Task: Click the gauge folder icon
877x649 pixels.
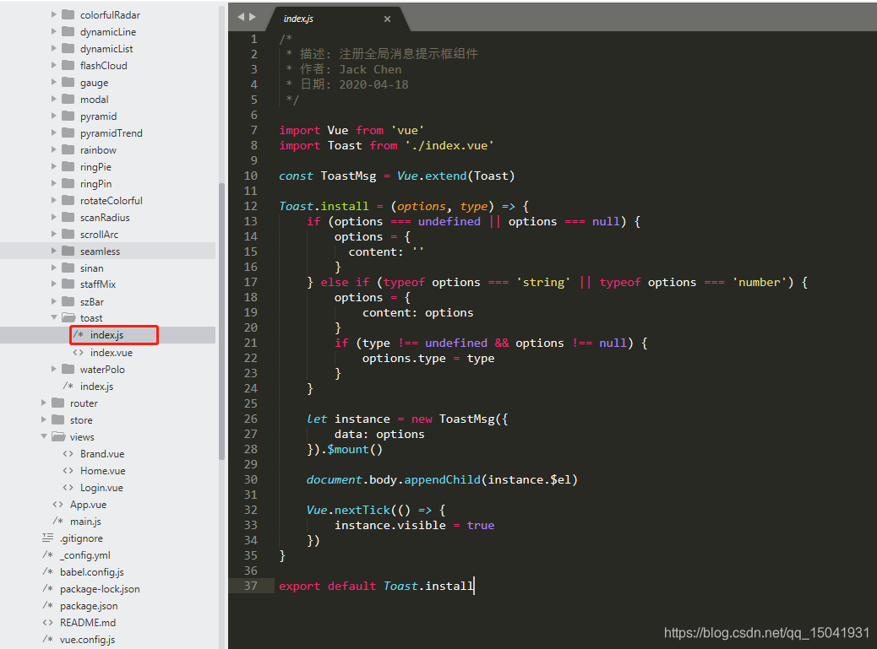Action: [x=68, y=82]
